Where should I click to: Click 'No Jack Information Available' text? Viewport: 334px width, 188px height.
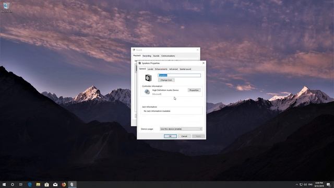pos(157,111)
